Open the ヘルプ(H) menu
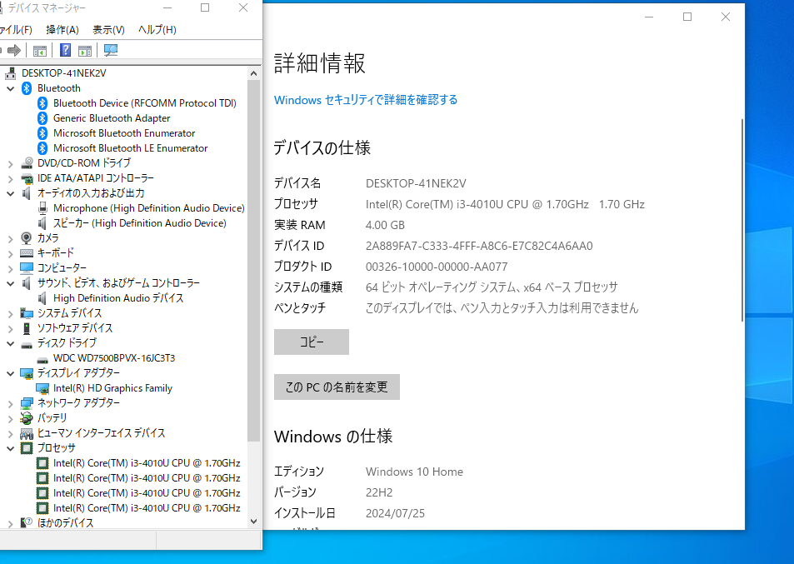The height and width of the screenshot is (564, 794). [157, 30]
